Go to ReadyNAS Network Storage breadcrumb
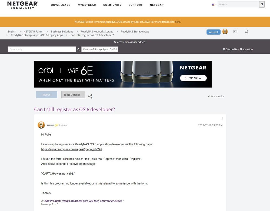270x211 pixels. (x=97, y=32)
